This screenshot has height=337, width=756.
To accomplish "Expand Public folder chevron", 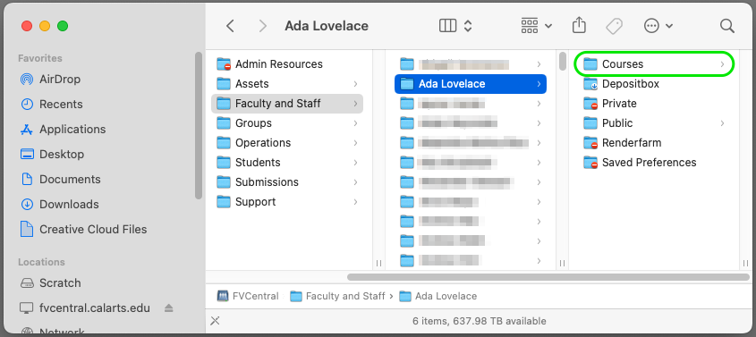I will point(722,123).
